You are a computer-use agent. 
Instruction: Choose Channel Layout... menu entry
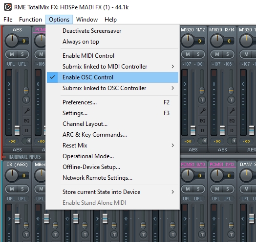(x=112, y=124)
